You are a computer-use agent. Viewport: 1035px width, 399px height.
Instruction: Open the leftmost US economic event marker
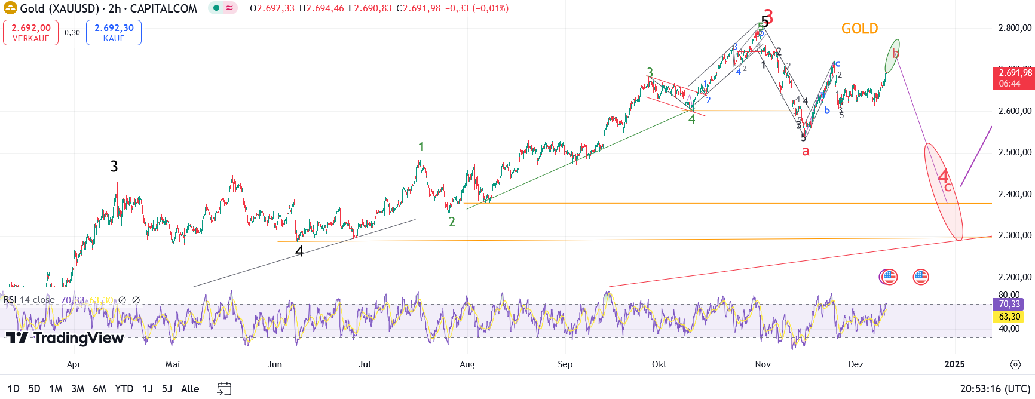point(889,277)
